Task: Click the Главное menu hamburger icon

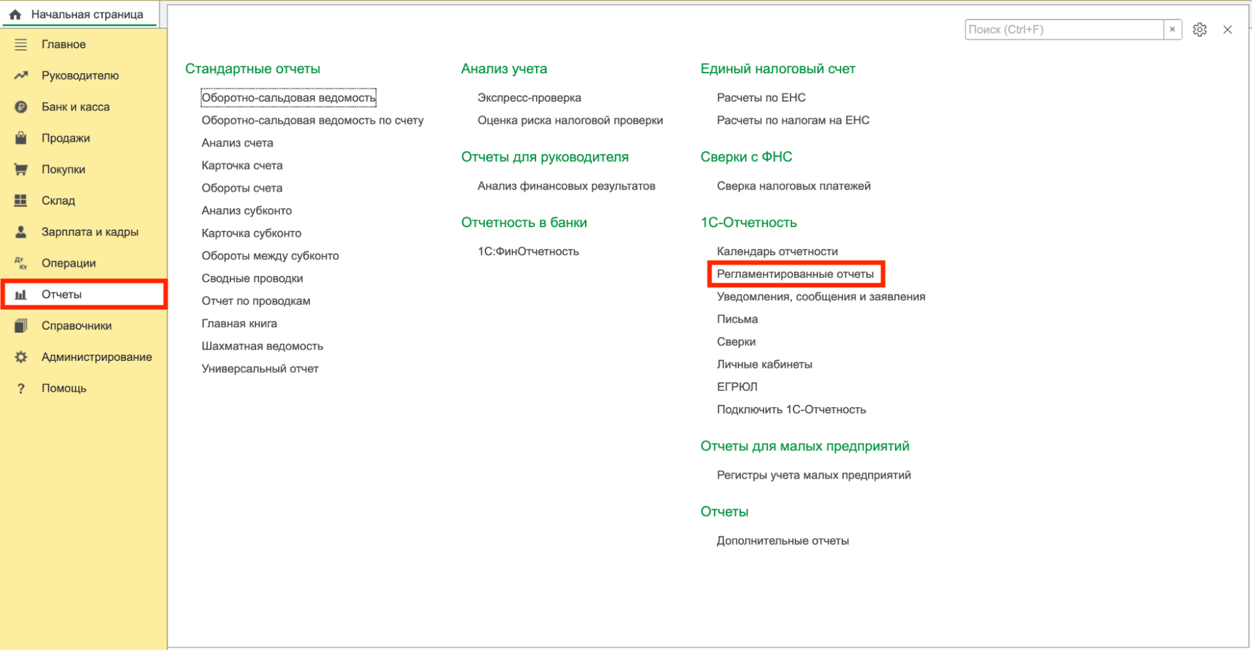Action: (x=21, y=44)
